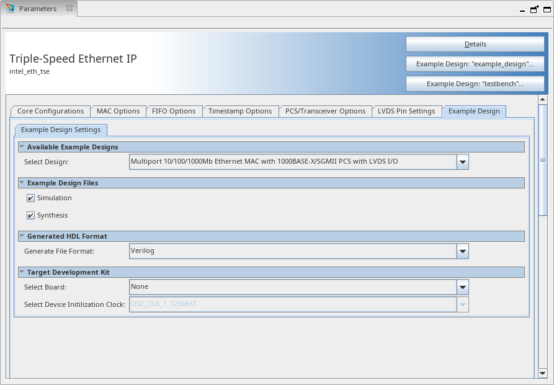Select the Example Design tab
554x385 pixels.
(474, 111)
